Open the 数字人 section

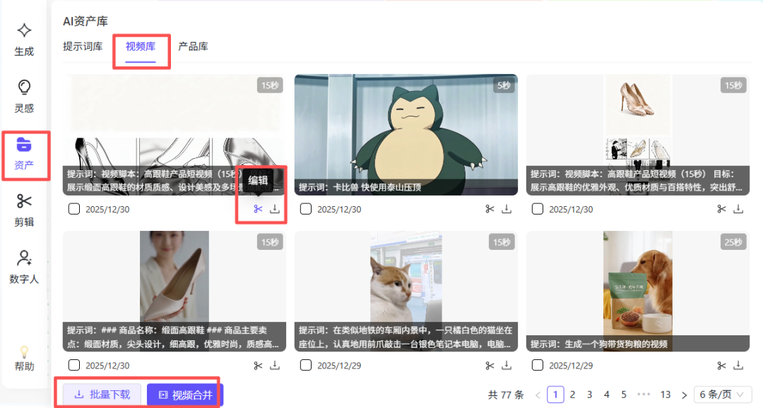[x=24, y=266]
